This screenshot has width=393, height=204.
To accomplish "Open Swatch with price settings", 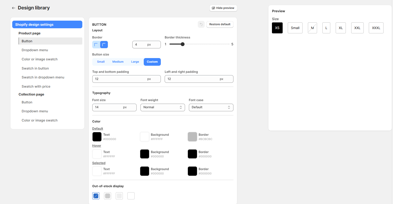I will pos(36,87).
